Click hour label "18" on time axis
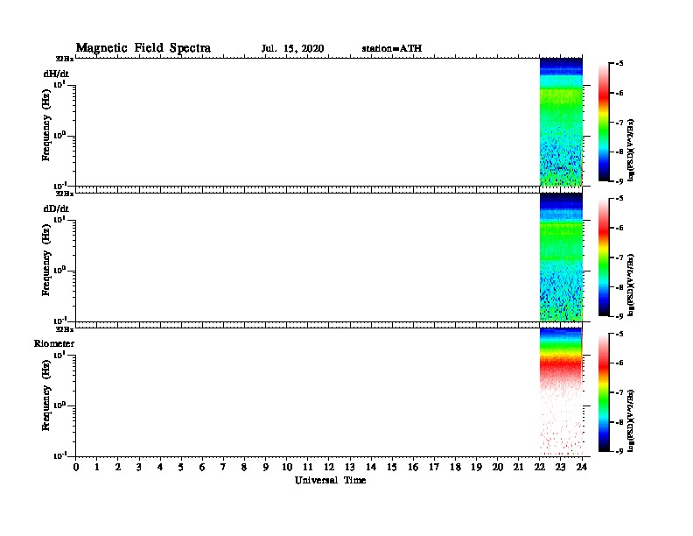The width and height of the screenshot is (693, 536). coord(455,467)
